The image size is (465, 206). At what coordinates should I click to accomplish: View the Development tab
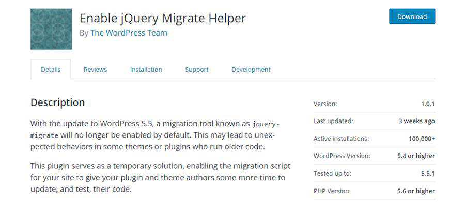tap(251, 70)
